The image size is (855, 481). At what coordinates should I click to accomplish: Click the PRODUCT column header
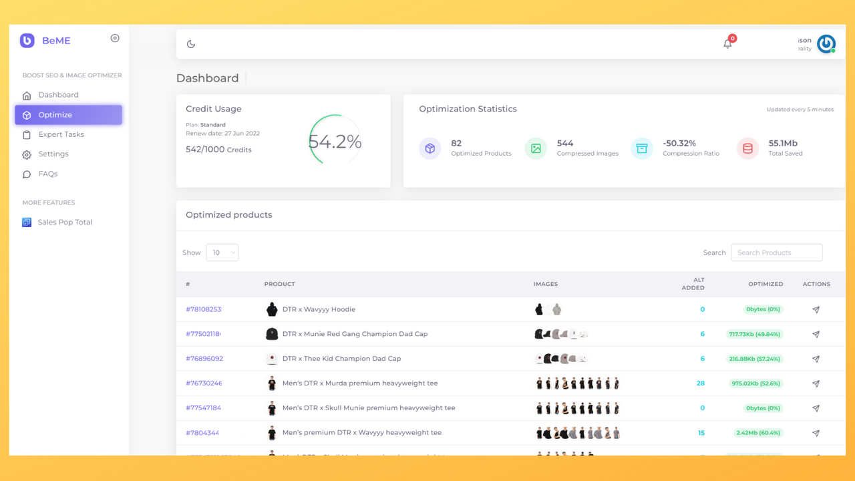tap(280, 284)
